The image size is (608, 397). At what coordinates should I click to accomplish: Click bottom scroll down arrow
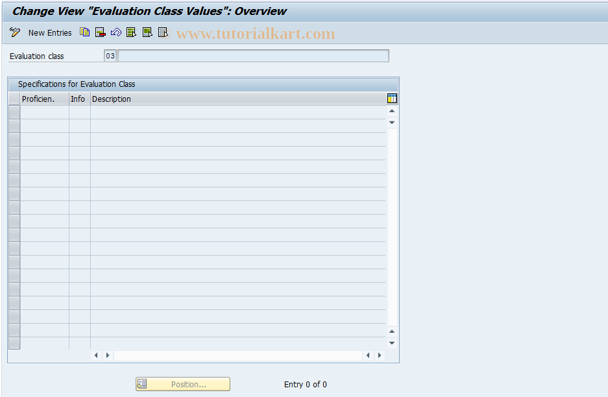(x=392, y=343)
